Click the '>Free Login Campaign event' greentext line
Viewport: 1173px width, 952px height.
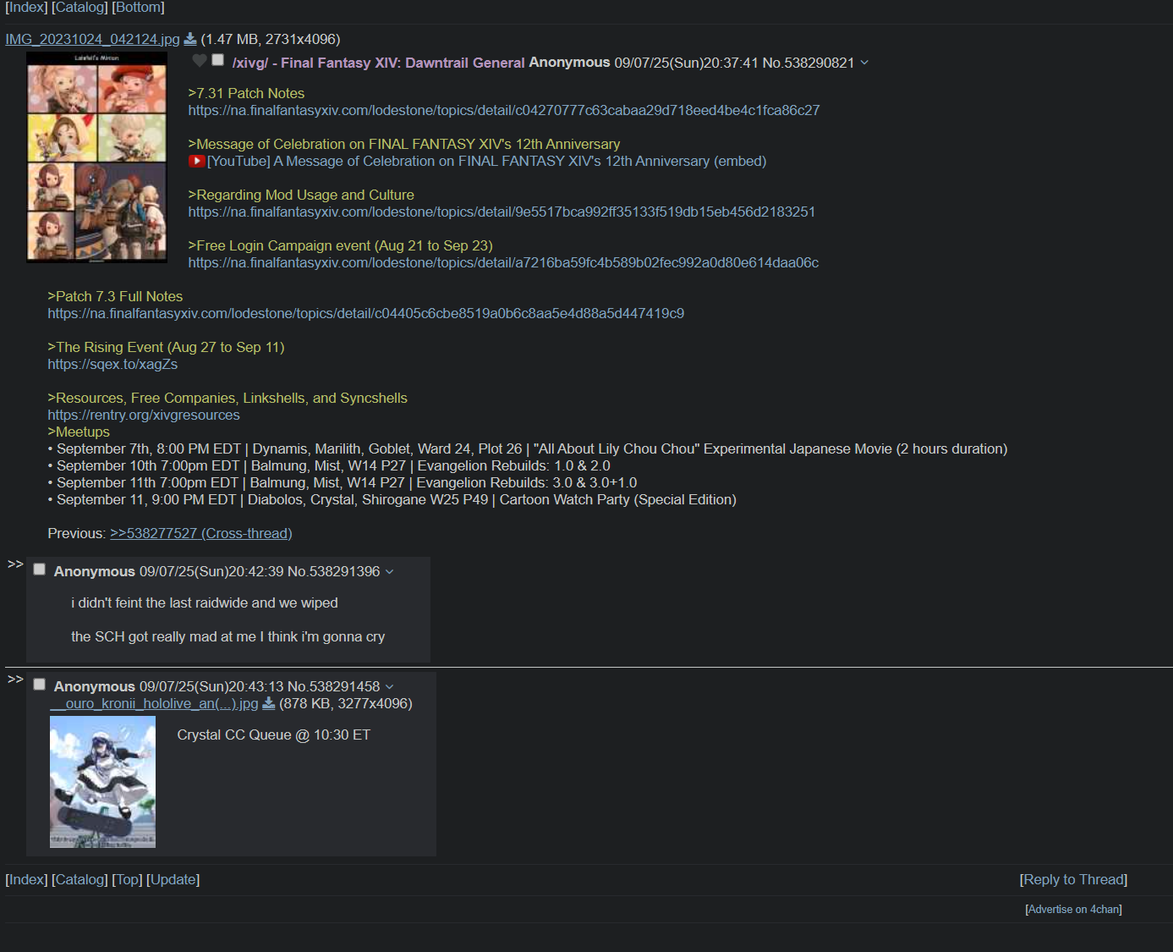[x=341, y=246]
